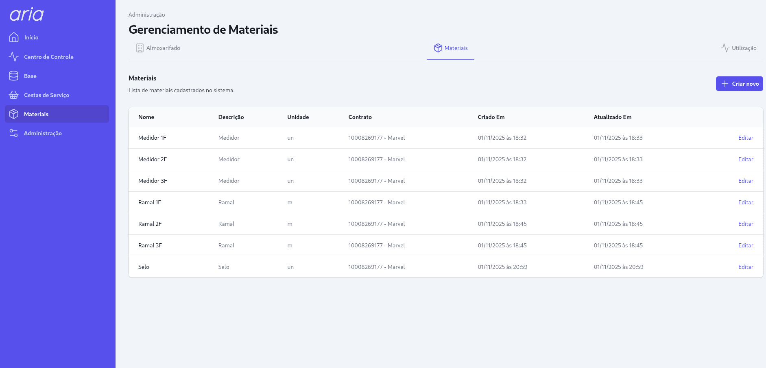This screenshot has width=766, height=368.
Task: Click the aria logo
Action: [27, 15]
